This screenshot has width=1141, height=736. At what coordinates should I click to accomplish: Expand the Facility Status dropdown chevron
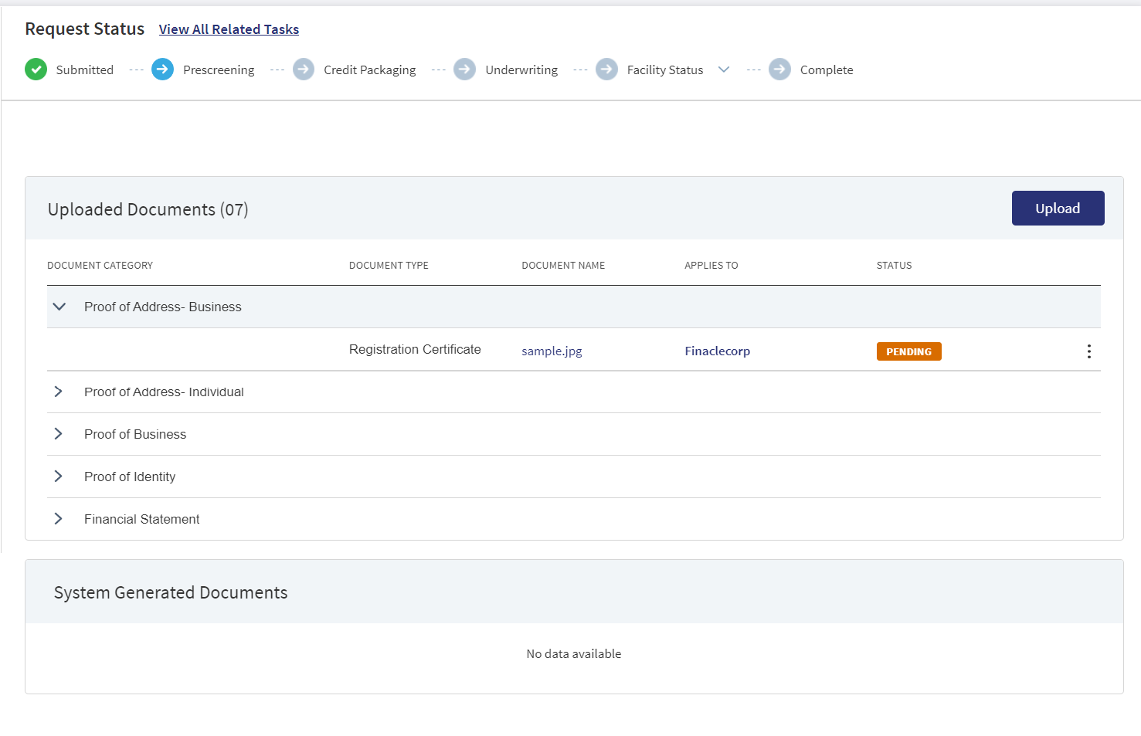click(x=724, y=70)
